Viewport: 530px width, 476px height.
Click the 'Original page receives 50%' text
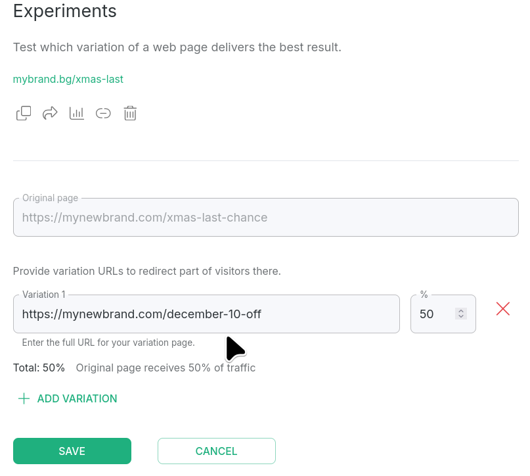[166, 368]
